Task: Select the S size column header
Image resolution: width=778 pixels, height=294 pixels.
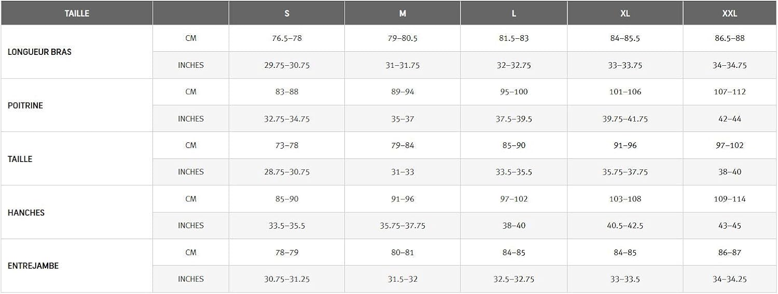Action: coord(287,13)
